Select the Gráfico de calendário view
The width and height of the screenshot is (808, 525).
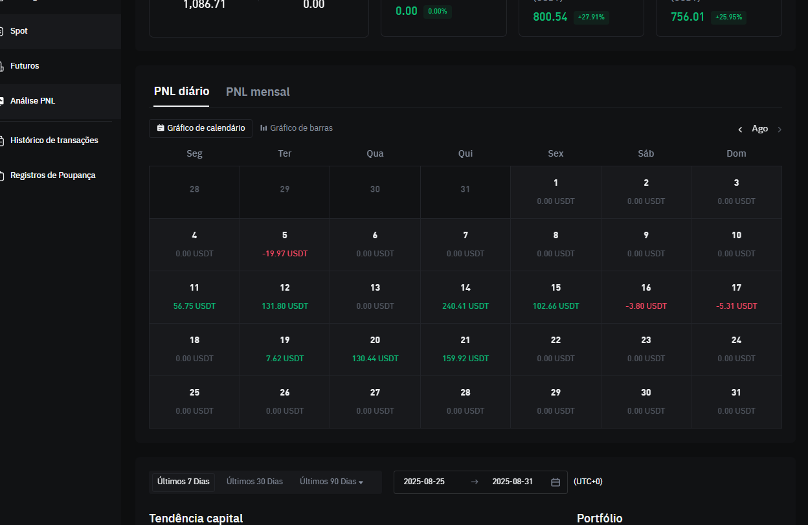coord(201,128)
